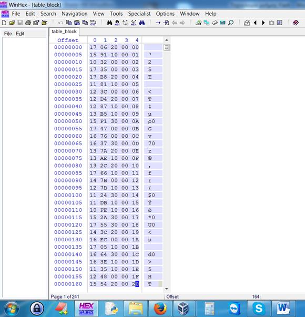The height and width of the screenshot is (317, 305).
Task: Open File in the left panel
Action: [8, 34]
